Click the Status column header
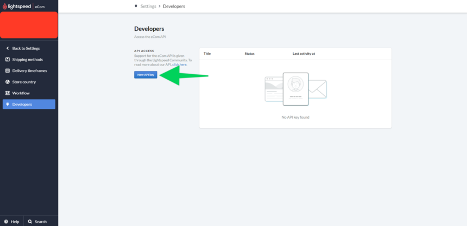This screenshot has height=226, width=467. 249,54
